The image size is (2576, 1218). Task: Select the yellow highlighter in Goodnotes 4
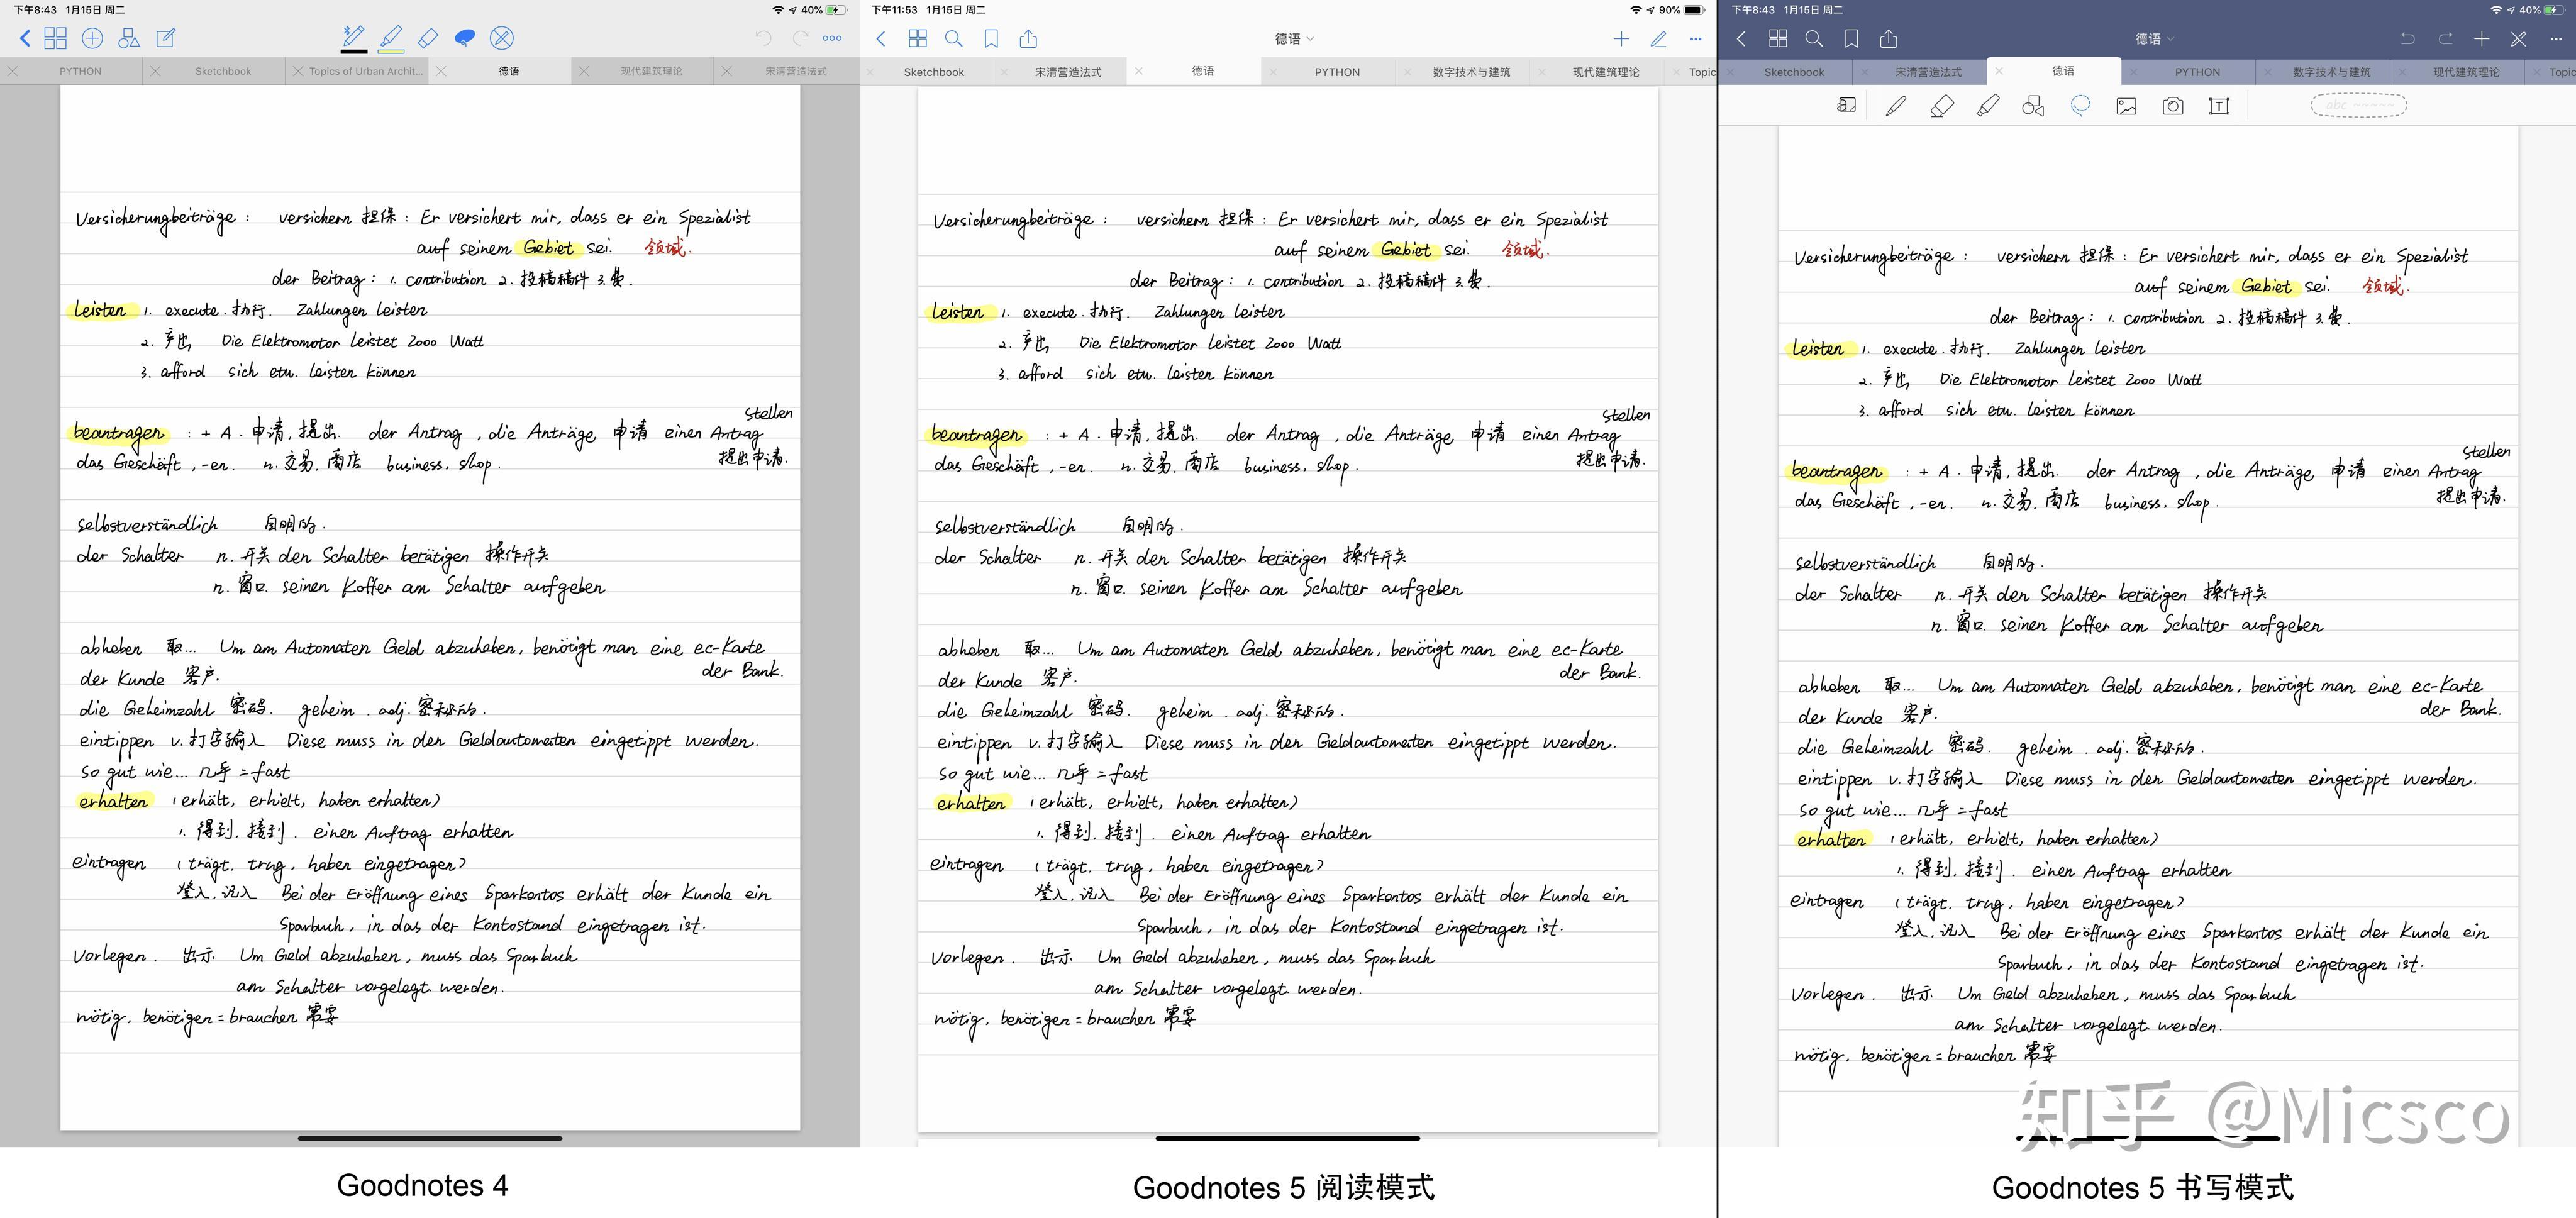pyautogui.click(x=391, y=36)
